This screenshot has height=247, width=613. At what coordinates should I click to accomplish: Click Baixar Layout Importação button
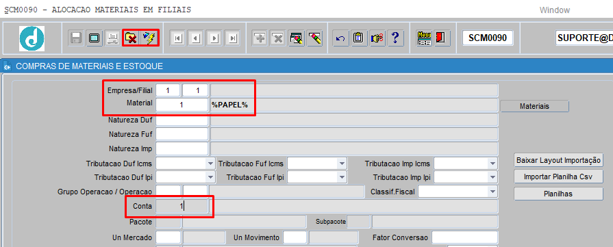point(558,160)
